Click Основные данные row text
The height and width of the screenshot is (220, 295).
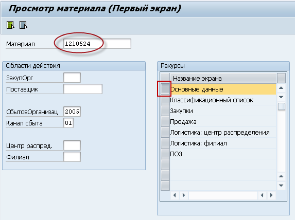[x=197, y=89]
